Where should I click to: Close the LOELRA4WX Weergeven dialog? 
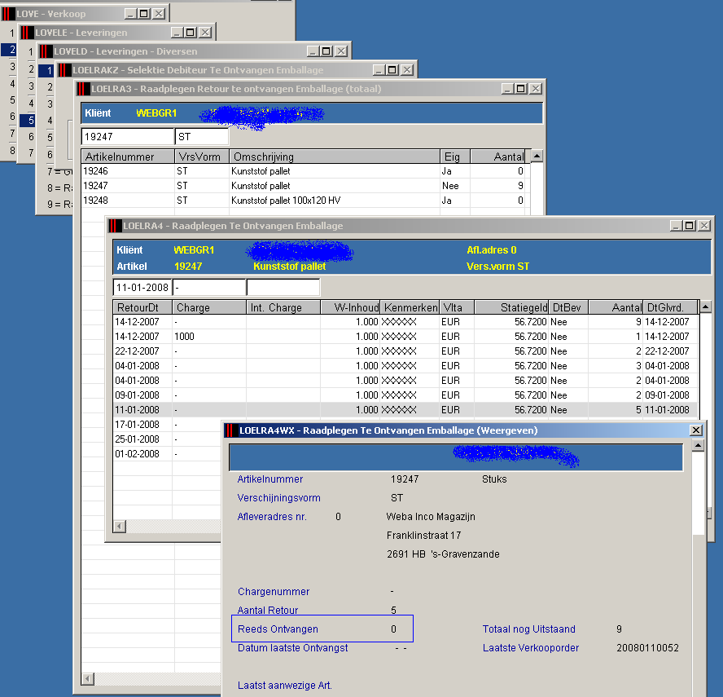696,430
